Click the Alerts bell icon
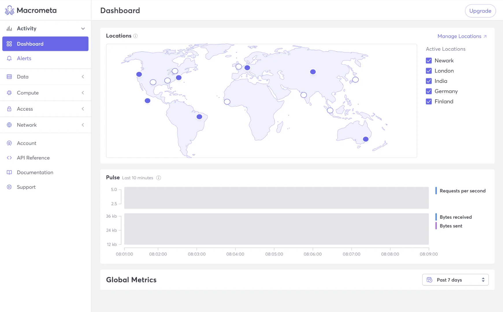The height and width of the screenshot is (312, 503). tap(9, 58)
